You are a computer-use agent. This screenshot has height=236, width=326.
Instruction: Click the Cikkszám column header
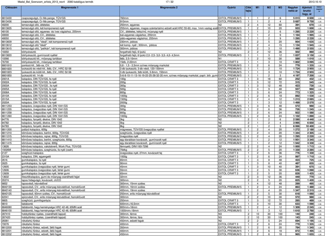point(11,11)
